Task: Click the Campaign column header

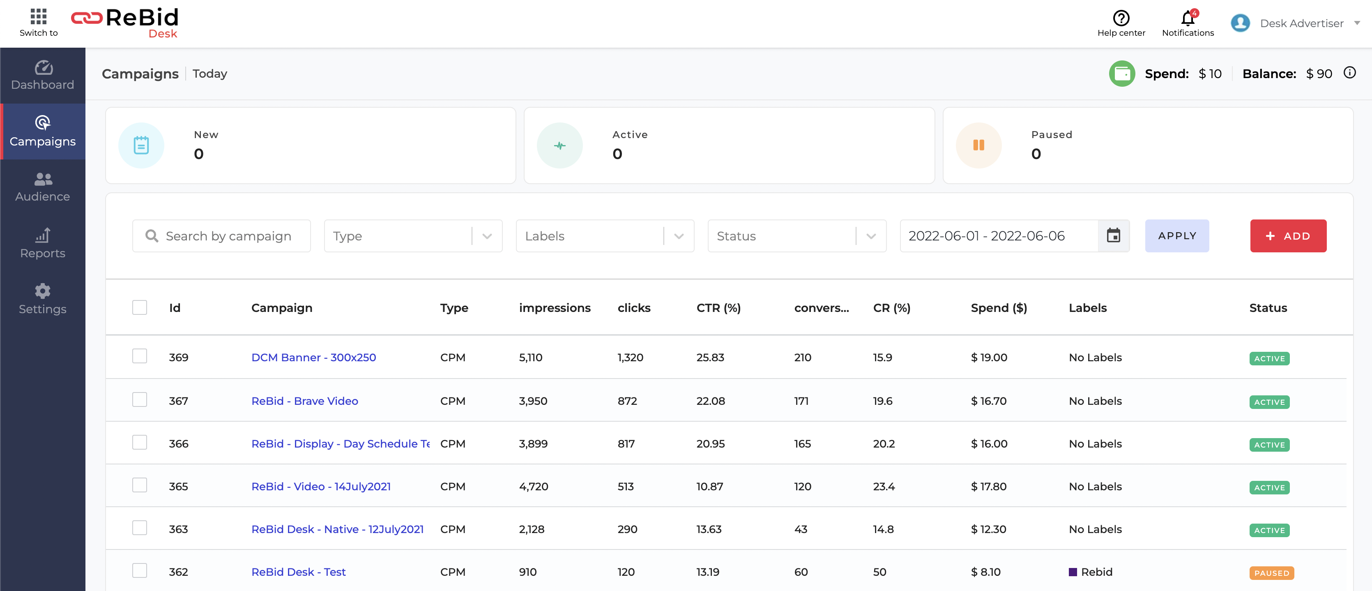Action: point(282,309)
